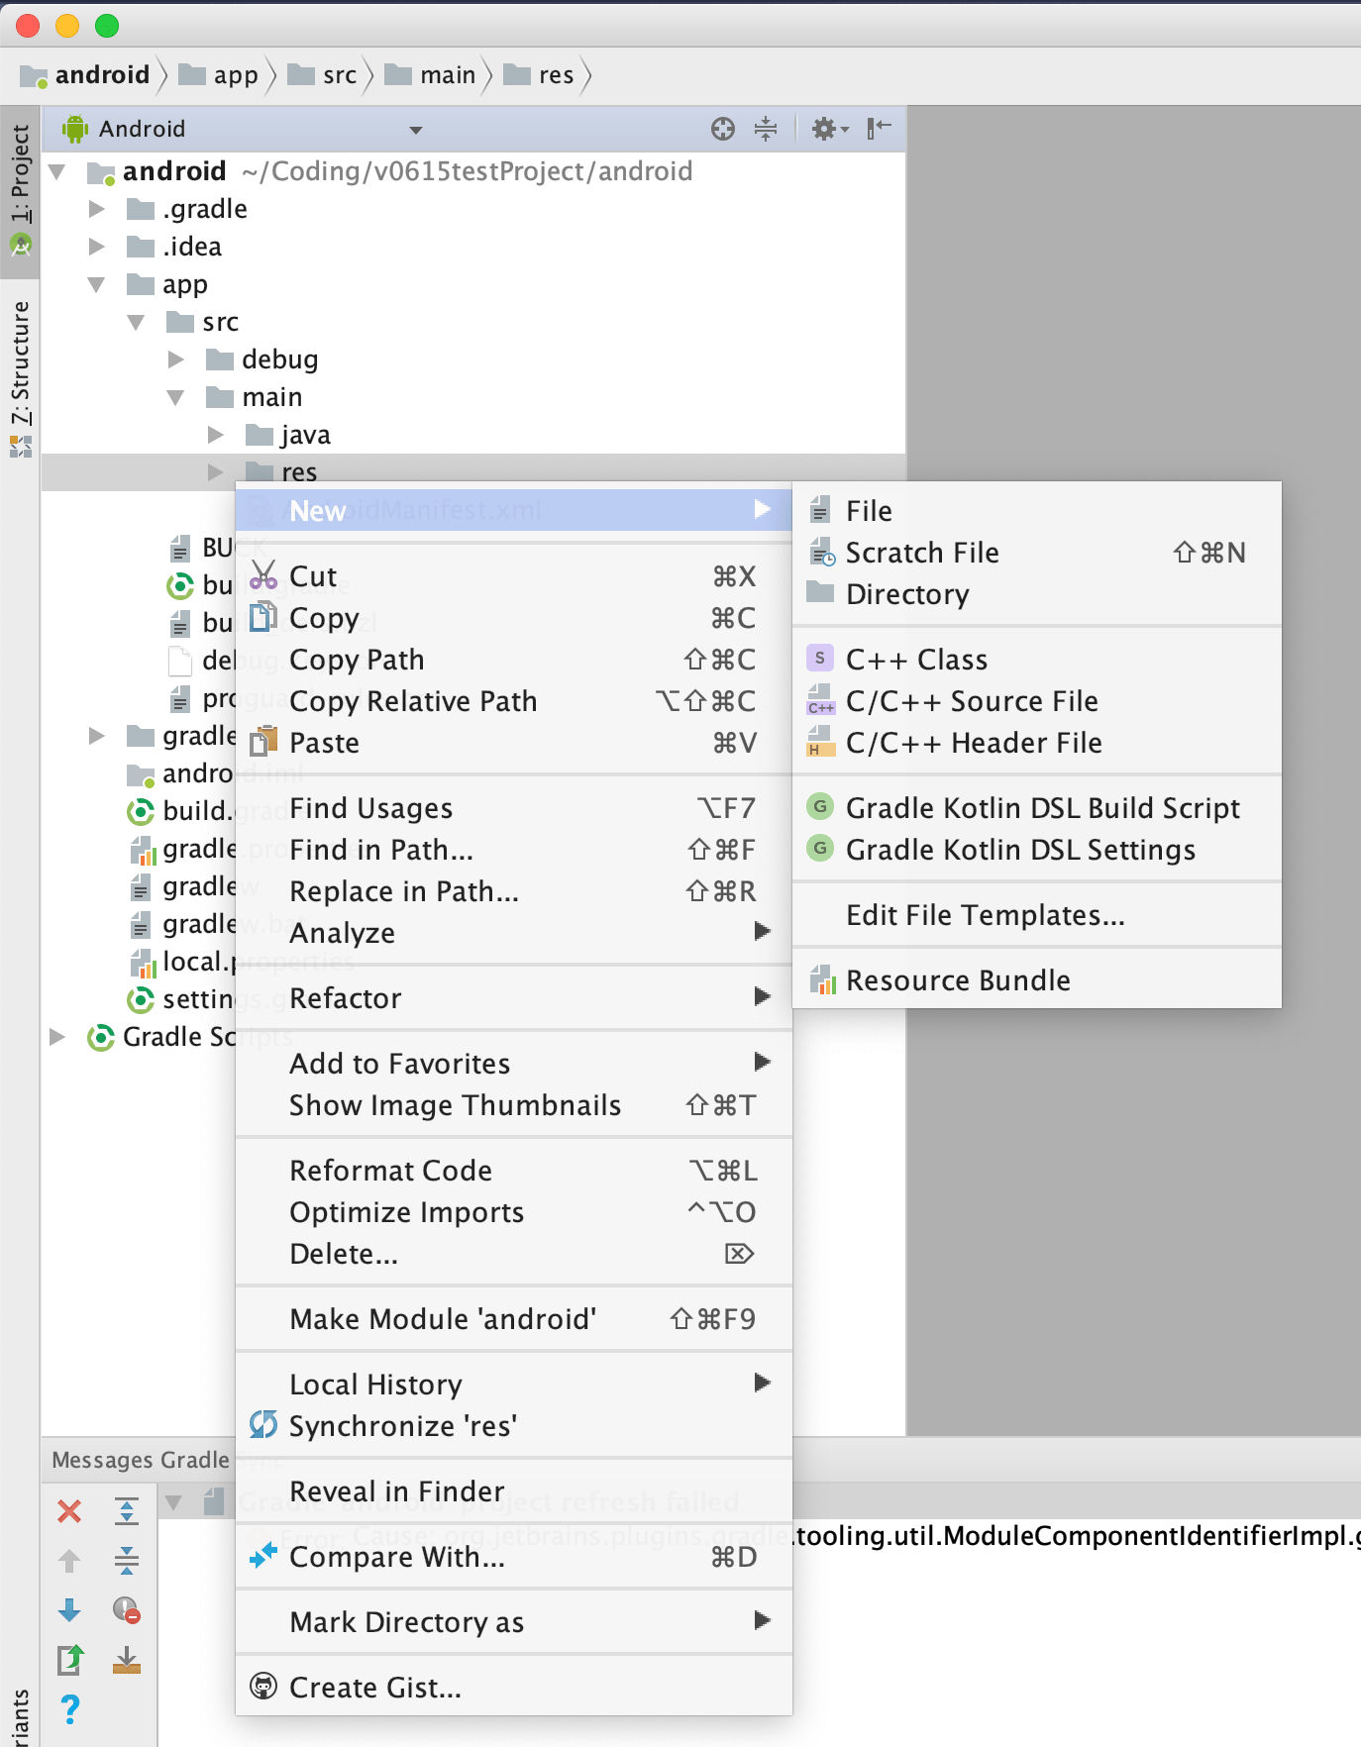Choose Cut from the context menu
Image resolution: width=1361 pixels, height=1747 pixels.
514,576
